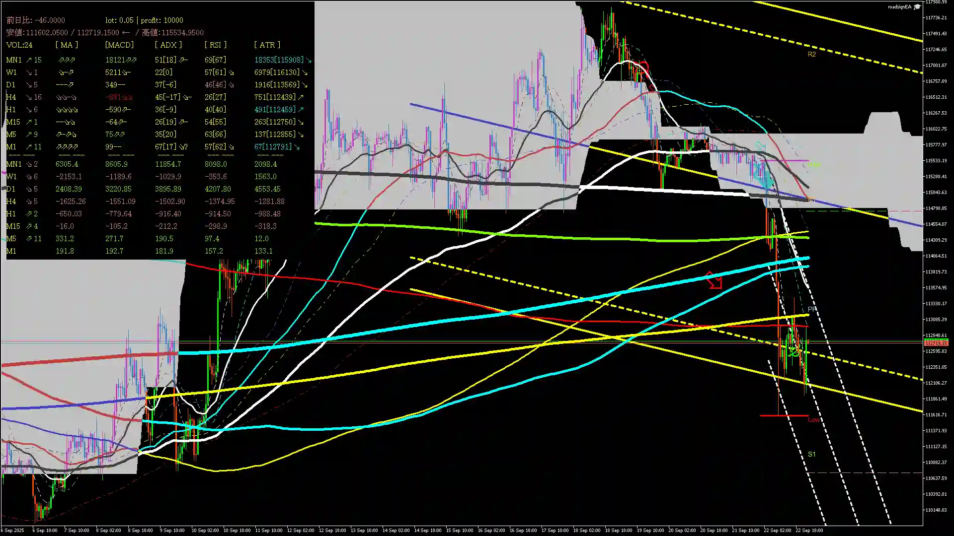Viewport: 954px width, 536px height.
Task: Select the MN1 timeframe row at top
Action: (13, 60)
